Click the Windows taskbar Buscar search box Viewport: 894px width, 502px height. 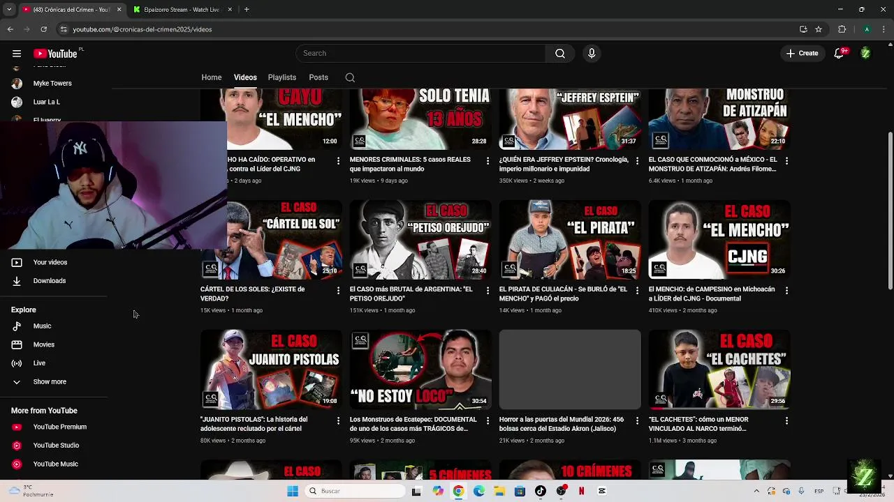point(354,491)
